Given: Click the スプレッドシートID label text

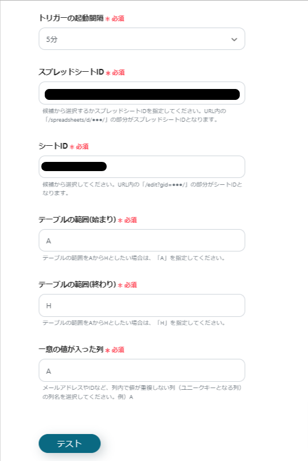Looking at the screenshot, I should tap(71, 72).
